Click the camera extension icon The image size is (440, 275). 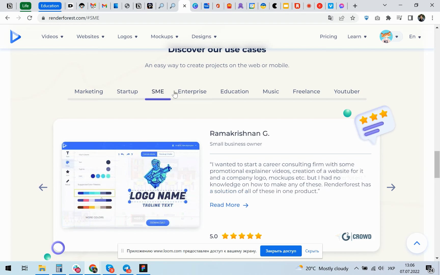coord(377,18)
